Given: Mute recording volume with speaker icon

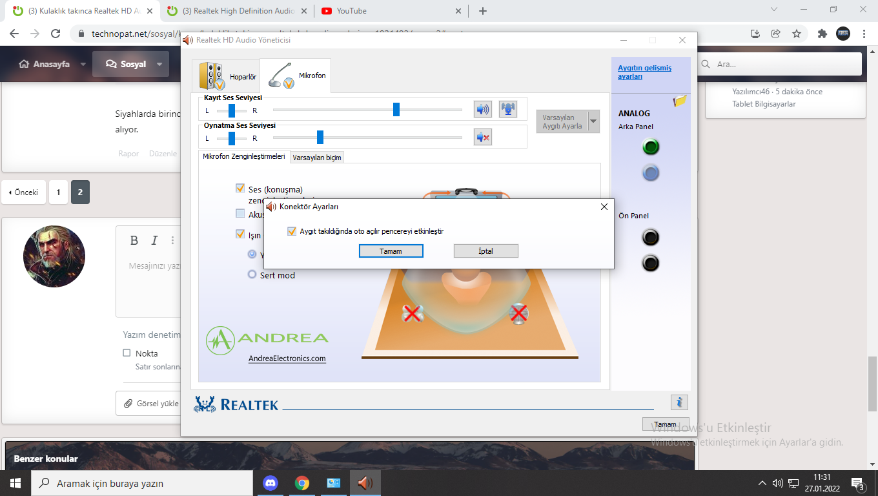Looking at the screenshot, I should pos(483,109).
